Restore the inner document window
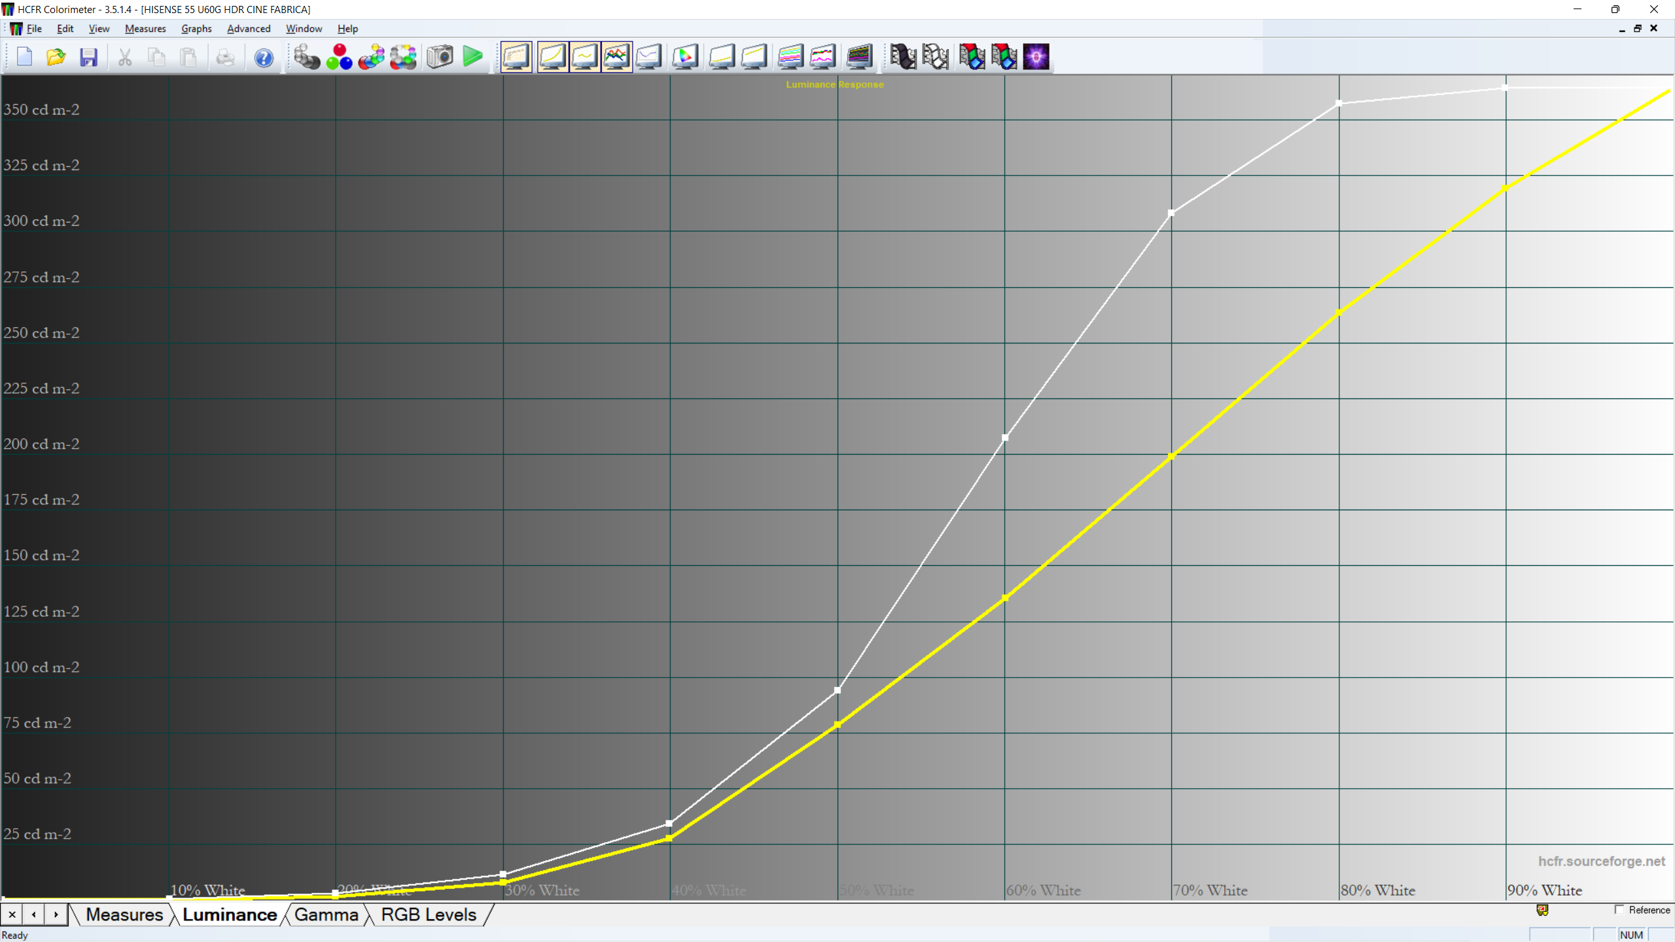The image size is (1675, 942). (1638, 28)
